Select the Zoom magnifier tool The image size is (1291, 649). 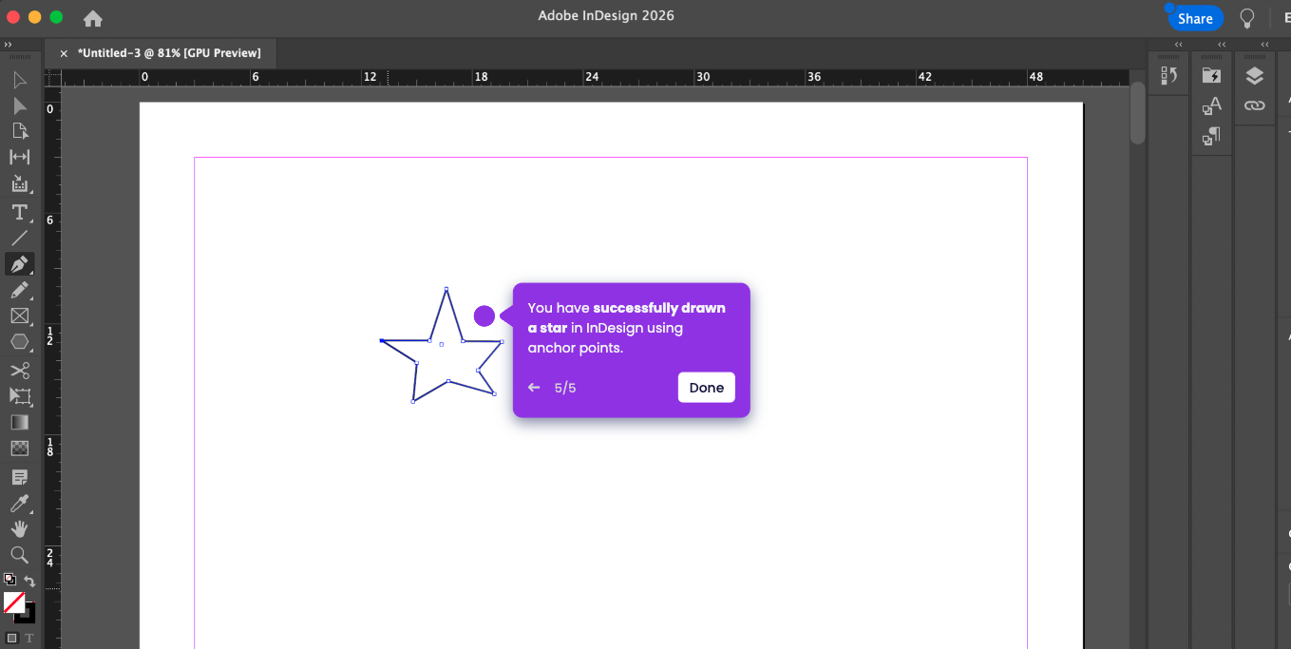[19, 554]
